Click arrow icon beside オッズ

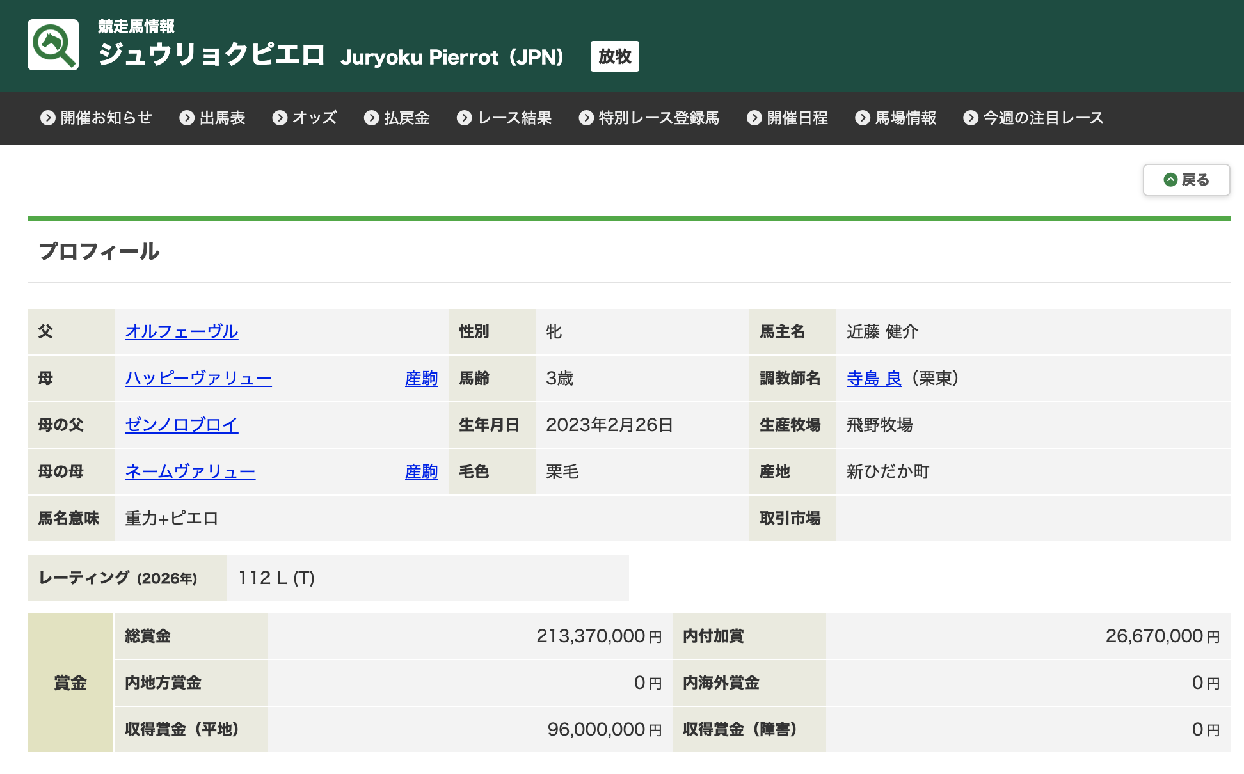pyautogui.click(x=280, y=118)
